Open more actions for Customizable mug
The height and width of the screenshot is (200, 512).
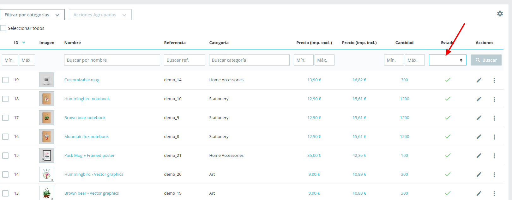(494, 80)
